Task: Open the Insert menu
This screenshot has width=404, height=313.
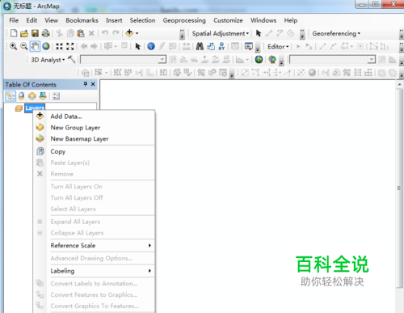Action: (114, 20)
